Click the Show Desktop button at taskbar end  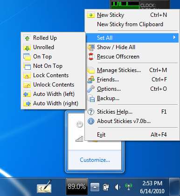[x=174, y=187]
